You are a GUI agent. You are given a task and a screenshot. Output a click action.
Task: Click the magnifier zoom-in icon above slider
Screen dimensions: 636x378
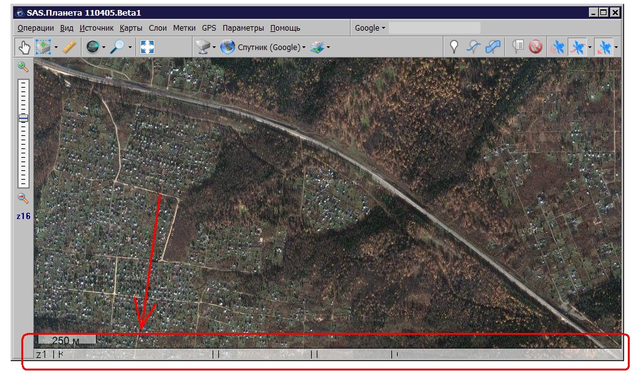click(x=23, y=67)
